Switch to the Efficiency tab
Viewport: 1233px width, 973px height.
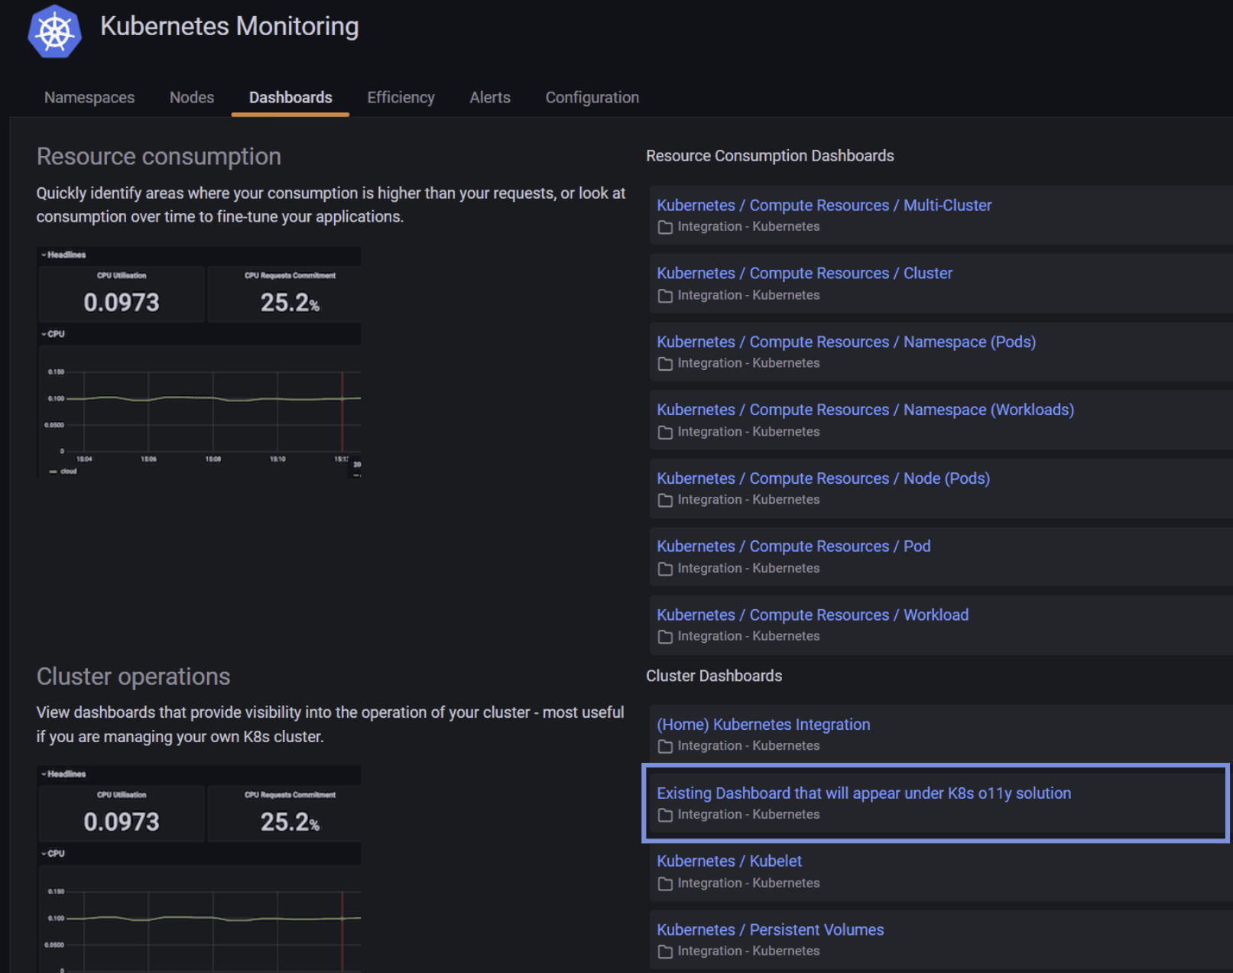[x=401, y=97]
